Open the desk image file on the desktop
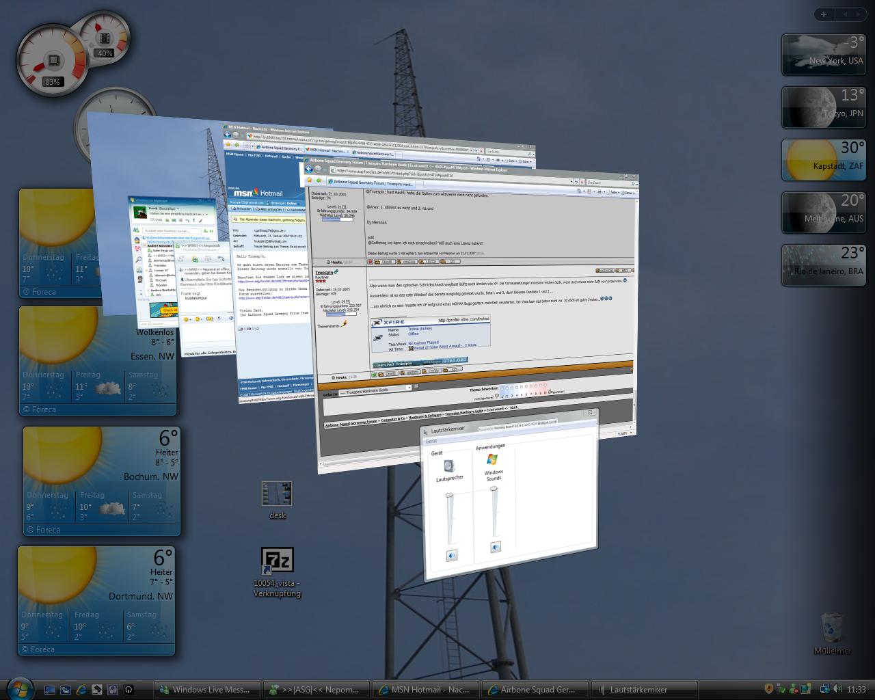Screen dimensions: 875x700 click(x=277, y=494)
